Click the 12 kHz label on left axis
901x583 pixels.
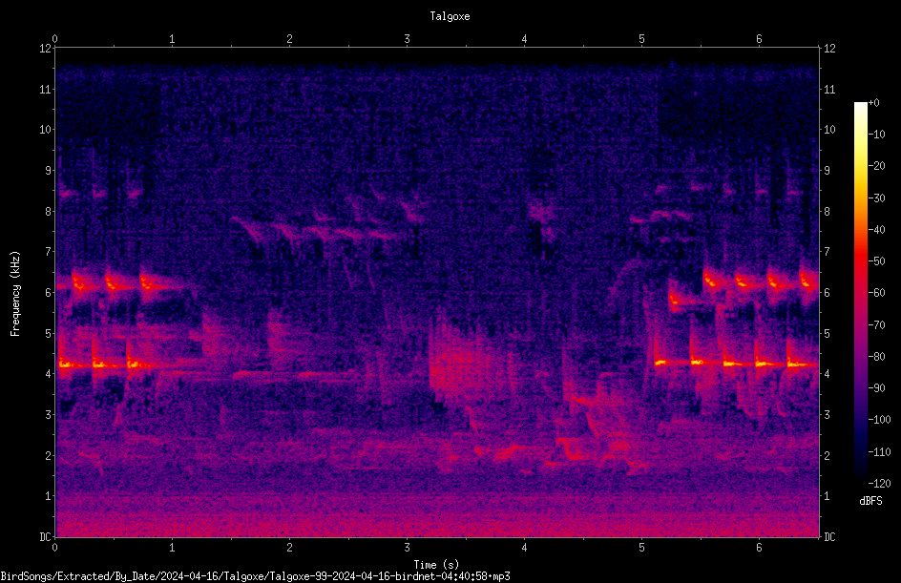[x=46, y=49]
